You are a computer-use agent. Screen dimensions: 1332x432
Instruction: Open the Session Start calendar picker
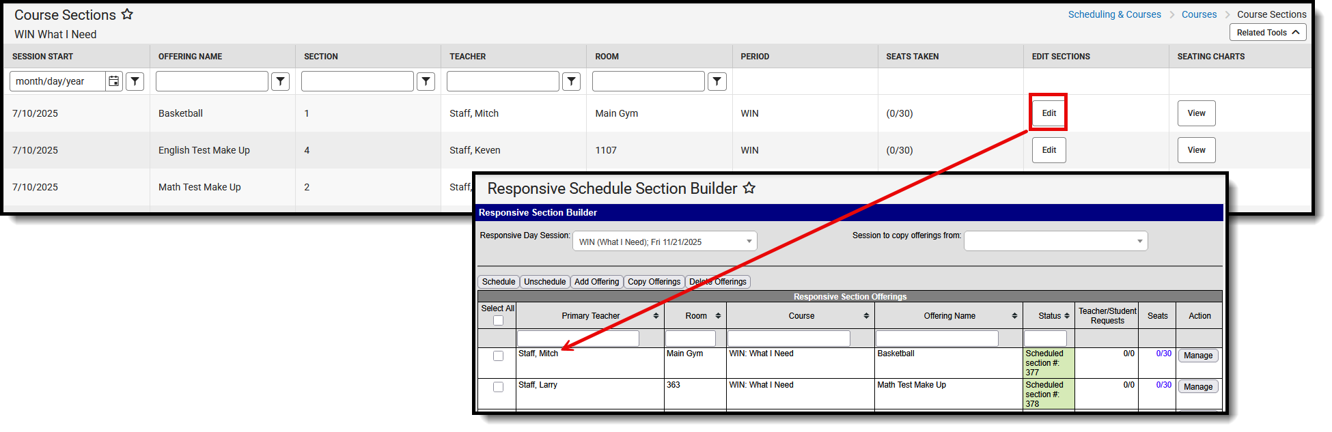tap(114, 81)
